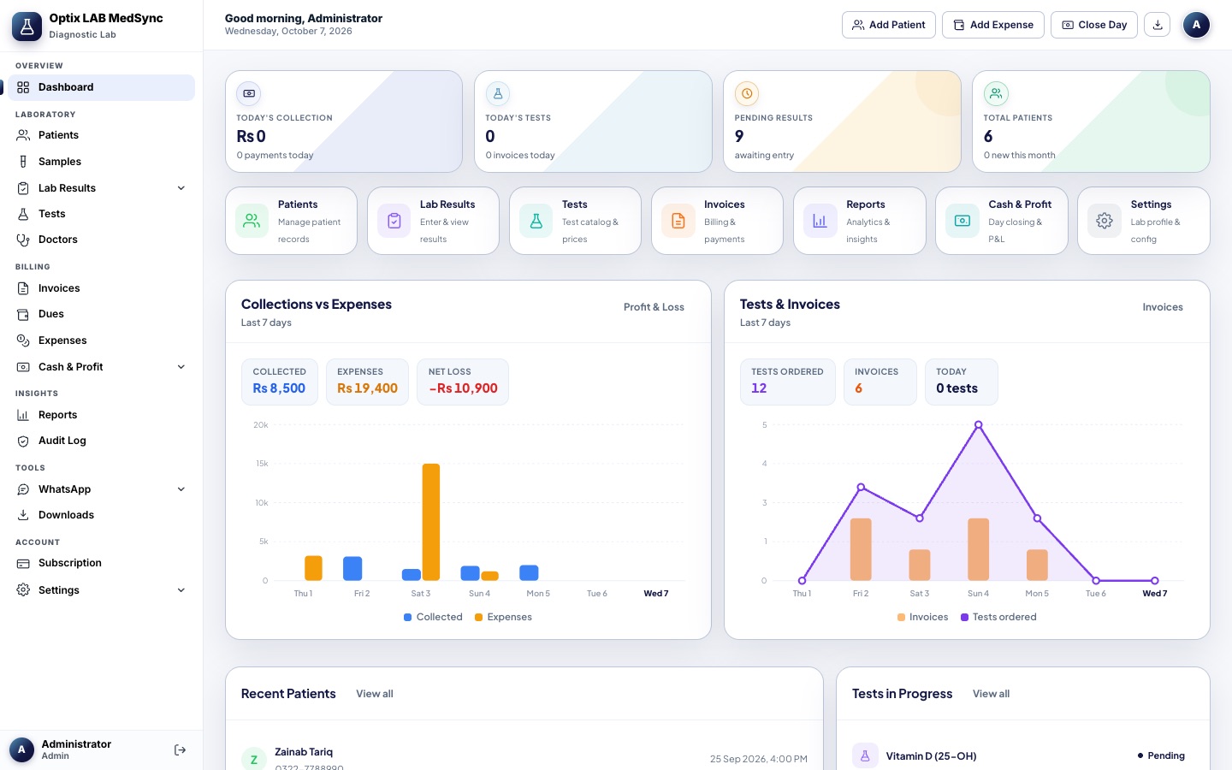Screen dimensions: 1232x770
Task: Open Dashboard in the sidebar
Action: pyautogui.click(x=101, y=87)
